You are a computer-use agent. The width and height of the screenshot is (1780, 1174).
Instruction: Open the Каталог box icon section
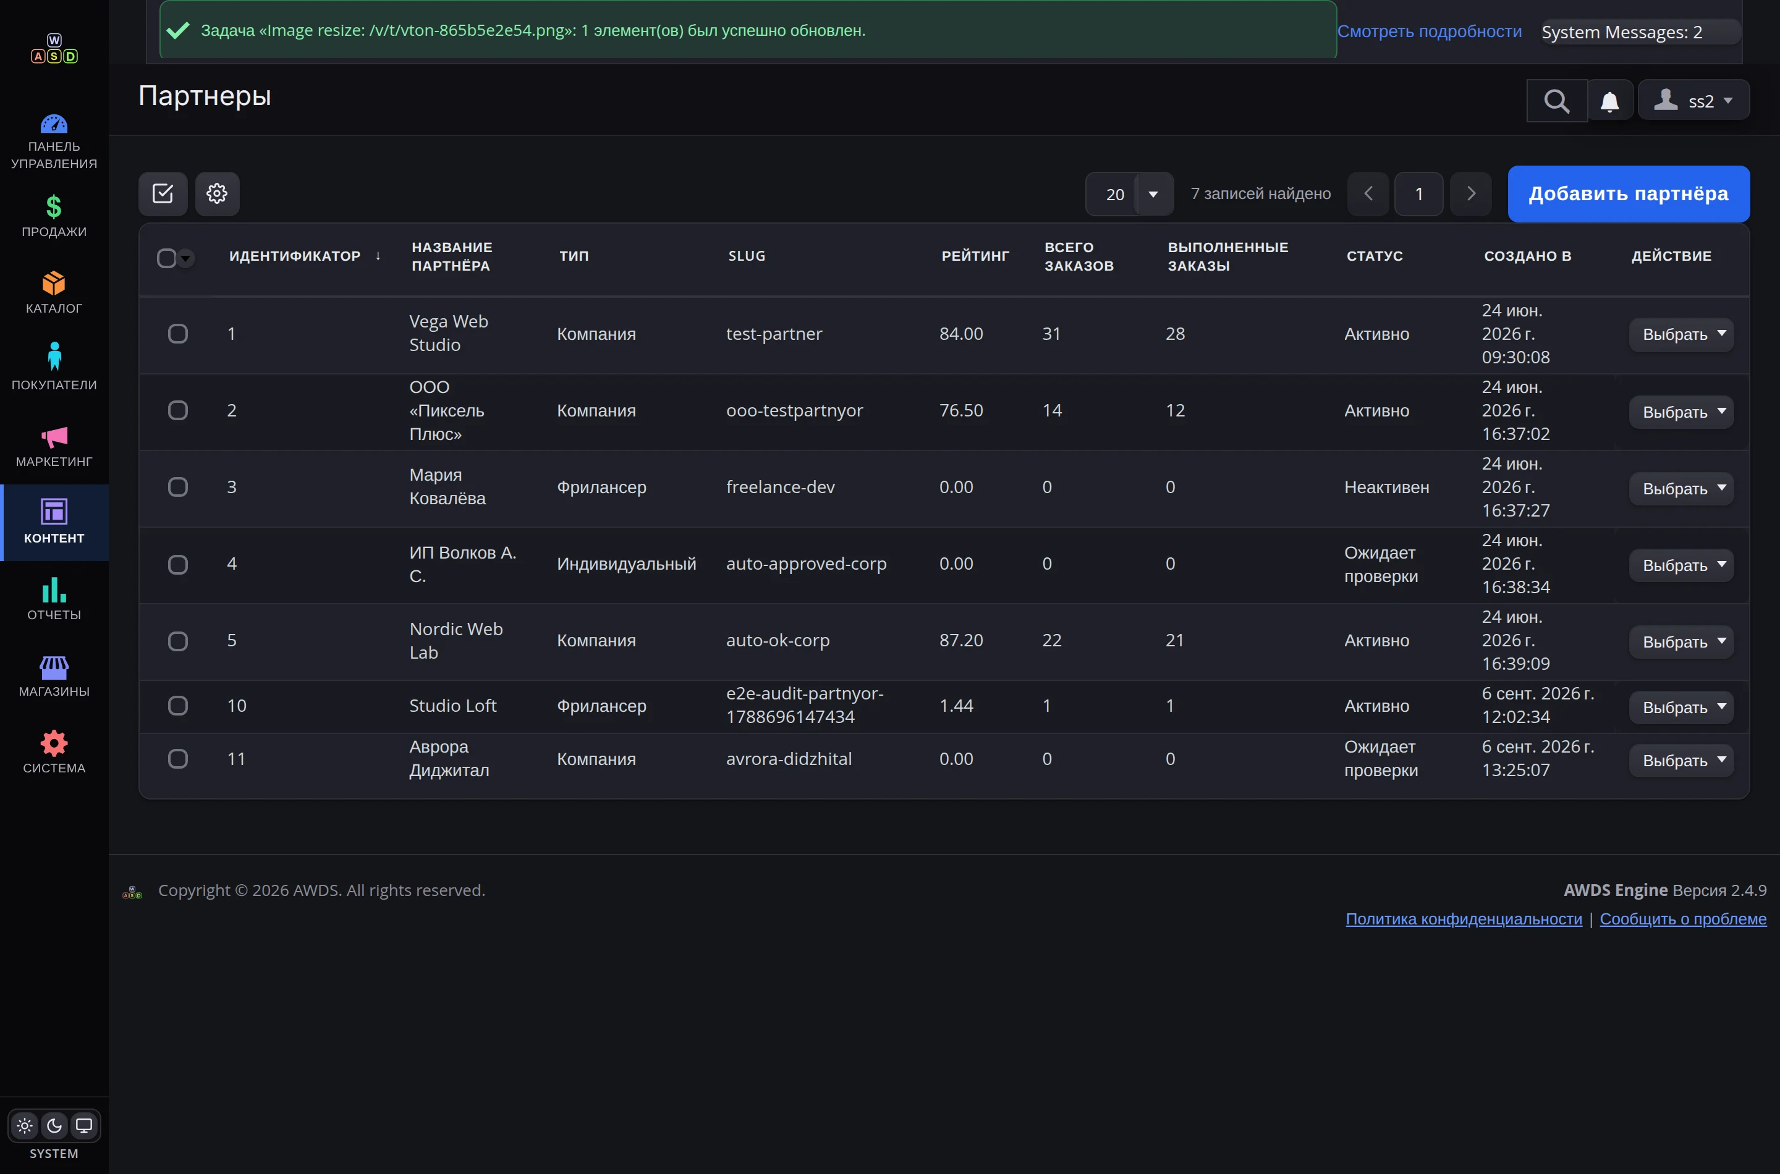click(54, 293)
